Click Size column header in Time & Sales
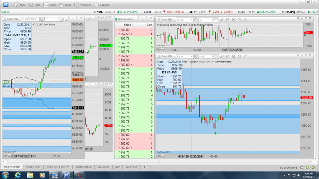 tap(143, 25)
